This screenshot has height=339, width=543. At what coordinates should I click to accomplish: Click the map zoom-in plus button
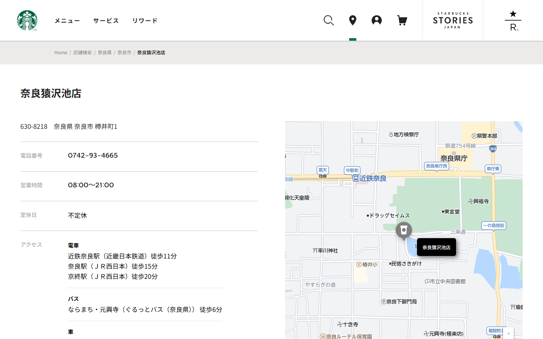(509, 333)
